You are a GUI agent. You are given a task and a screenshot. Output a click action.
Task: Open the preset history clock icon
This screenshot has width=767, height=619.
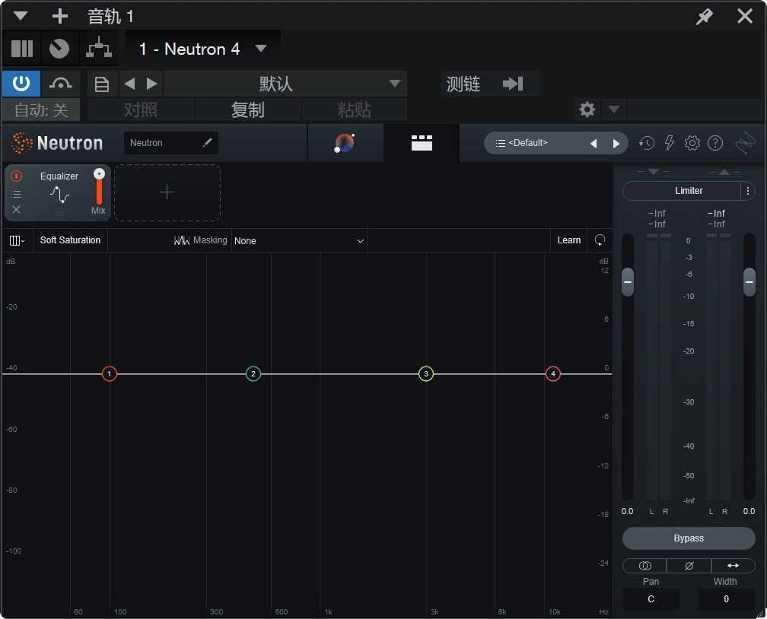646,143
